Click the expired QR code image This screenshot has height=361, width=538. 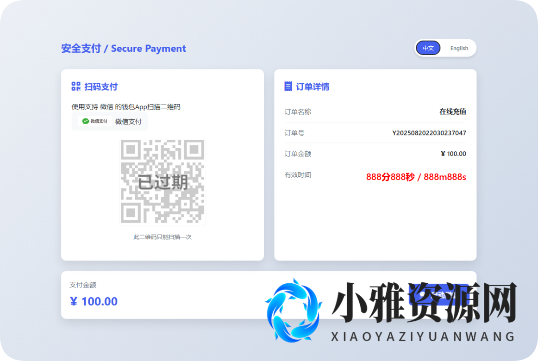pyautogui.click(x=163, y=181)
